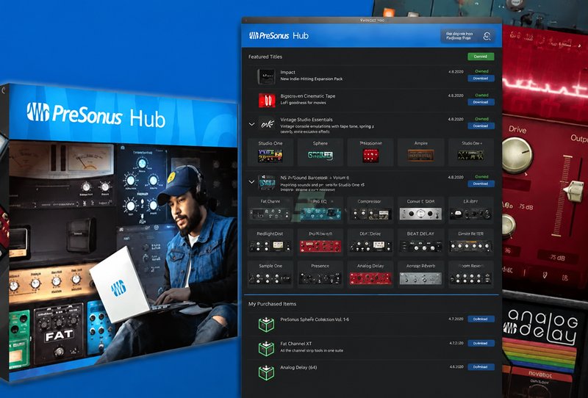Open the Pro EQ plugin tile
The image size is (588, 398).
(x=320, y=210)
